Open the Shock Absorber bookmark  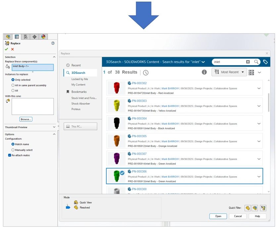coord(81,104)
